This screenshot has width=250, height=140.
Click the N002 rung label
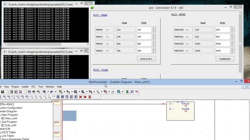coord(57,133)
